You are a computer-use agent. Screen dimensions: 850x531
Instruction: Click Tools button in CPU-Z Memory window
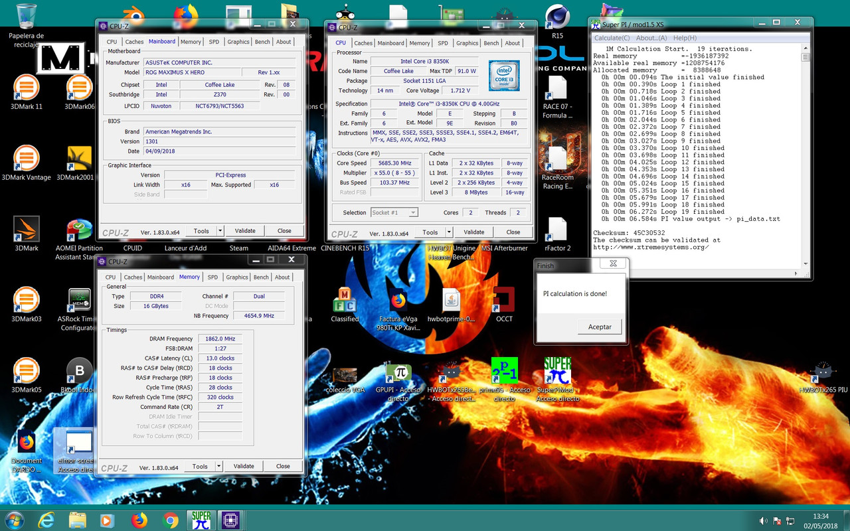pyautogui.click(x=200, y=466)
